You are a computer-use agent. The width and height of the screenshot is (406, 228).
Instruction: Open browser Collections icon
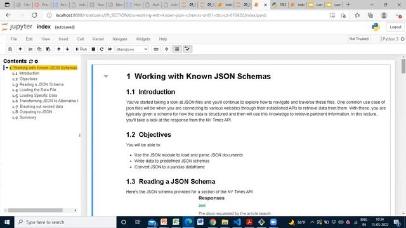click(x=370, y=15)
